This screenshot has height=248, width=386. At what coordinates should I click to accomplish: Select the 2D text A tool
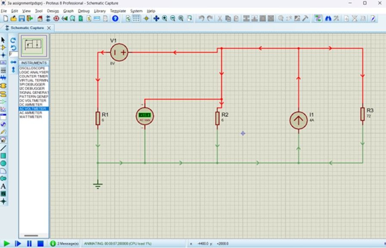click(3, 187)
